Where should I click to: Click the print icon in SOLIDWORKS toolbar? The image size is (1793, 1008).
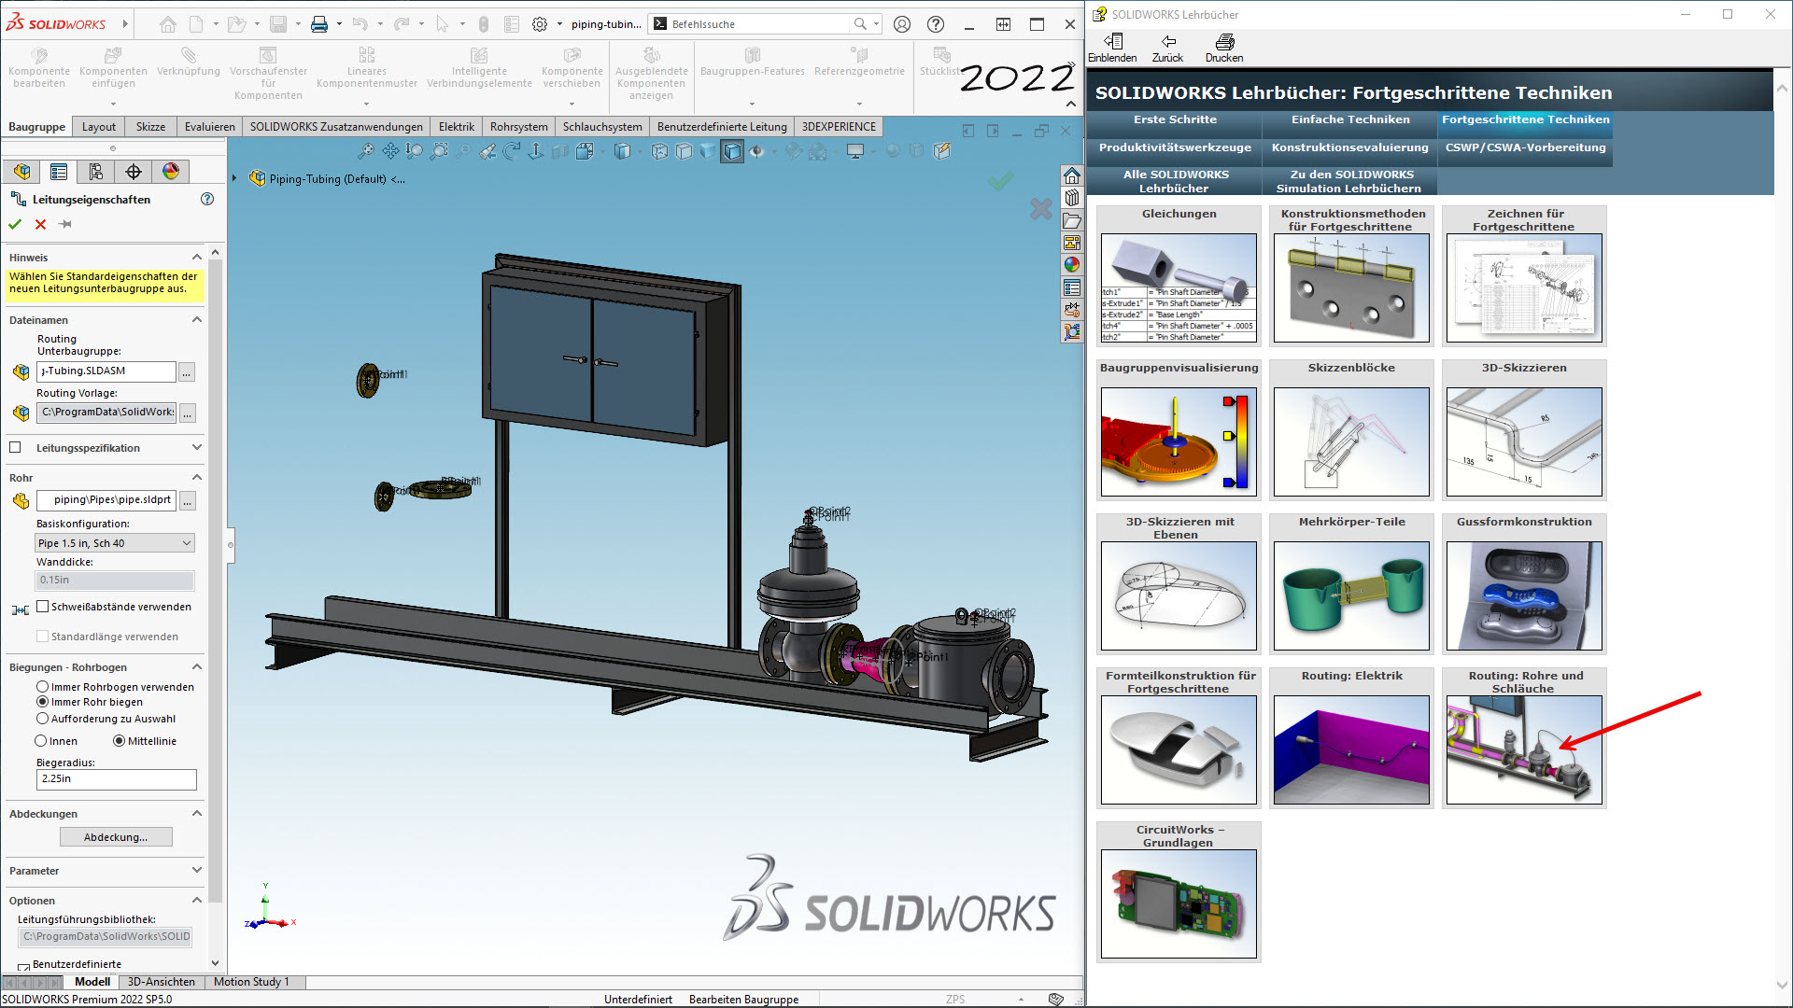coord(319,24)
